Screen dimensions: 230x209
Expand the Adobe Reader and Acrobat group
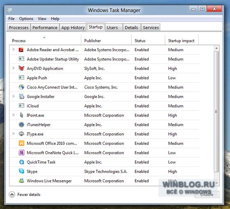(14, 49)
